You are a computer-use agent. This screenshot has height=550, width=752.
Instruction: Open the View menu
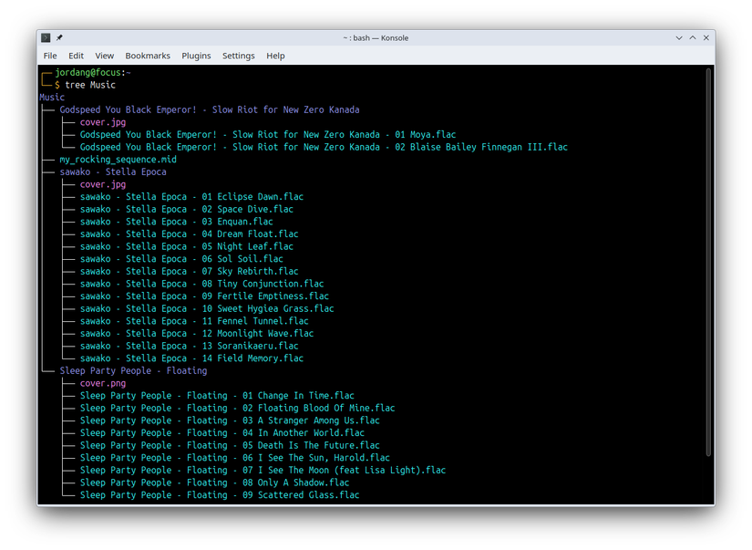(104, 56)
